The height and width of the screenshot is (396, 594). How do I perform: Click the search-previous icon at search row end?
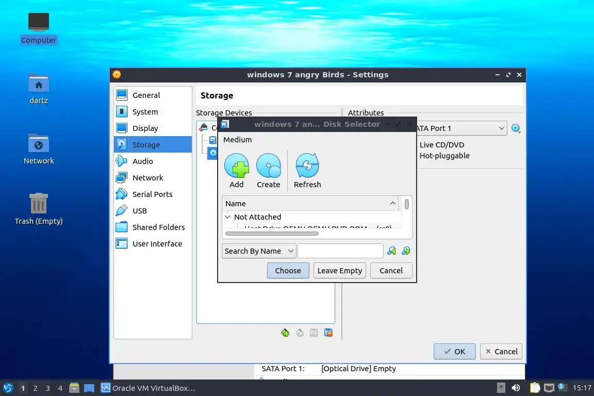(406, 251)
